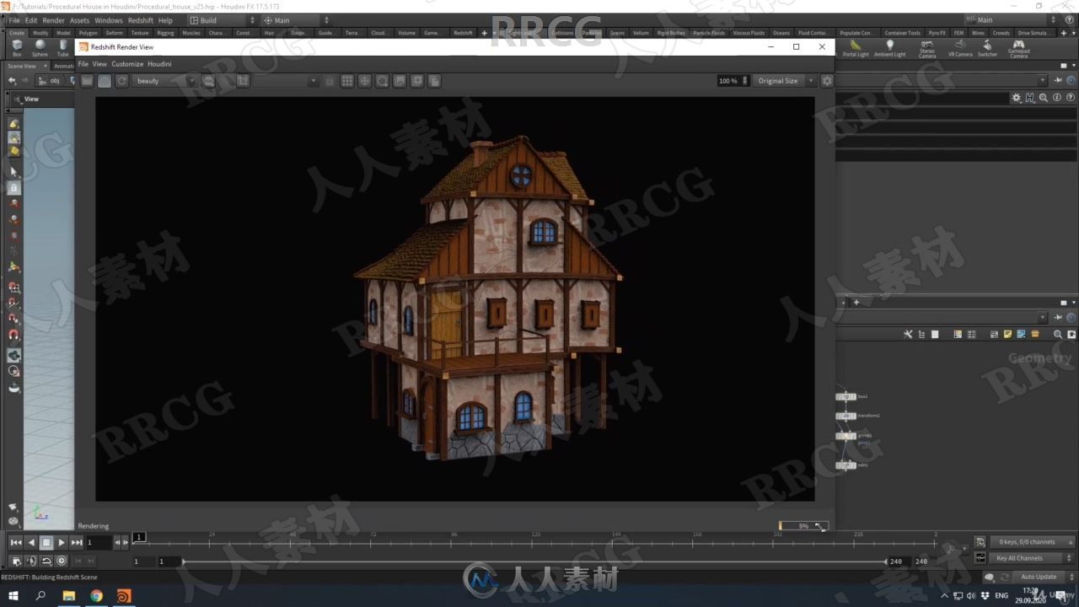Viewport: 1079px width, 607px height.
Task: Click the crop region icon in Render View
Action: click(x=243, y=81)
